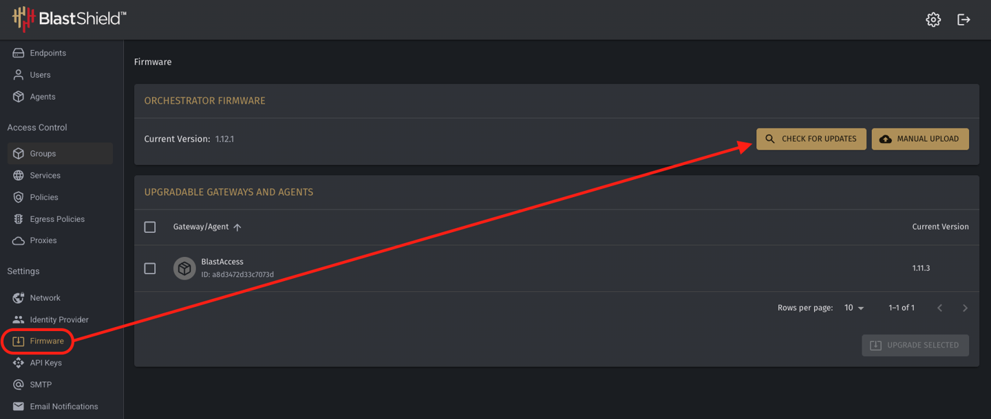Sort by Gateway/Agent column arrow
This screenshot has height=419, width=991.
pos(237,227)
